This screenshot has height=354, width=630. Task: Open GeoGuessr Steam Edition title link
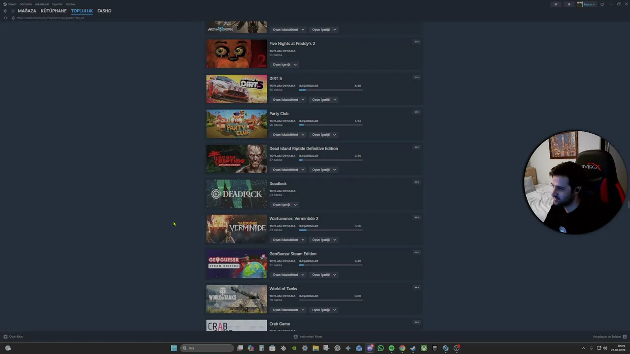point(293,254)
